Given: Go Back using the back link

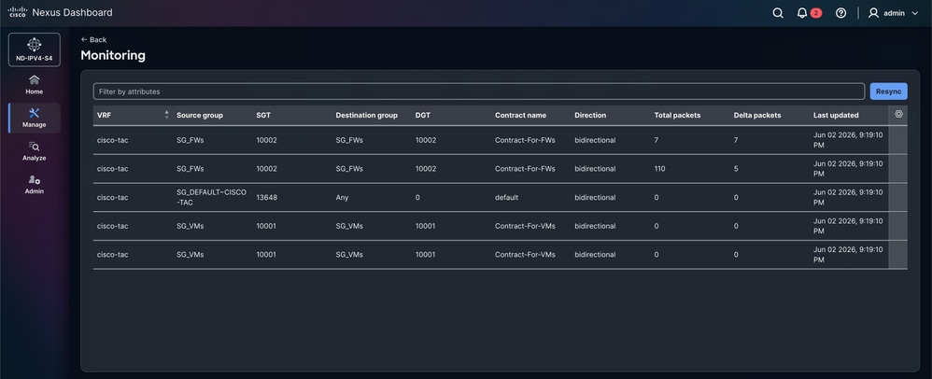Looking at the screenshot, I should [94, 40].
